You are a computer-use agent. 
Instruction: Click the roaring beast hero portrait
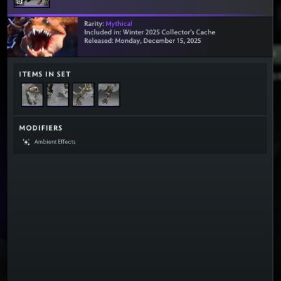[43, 37]
